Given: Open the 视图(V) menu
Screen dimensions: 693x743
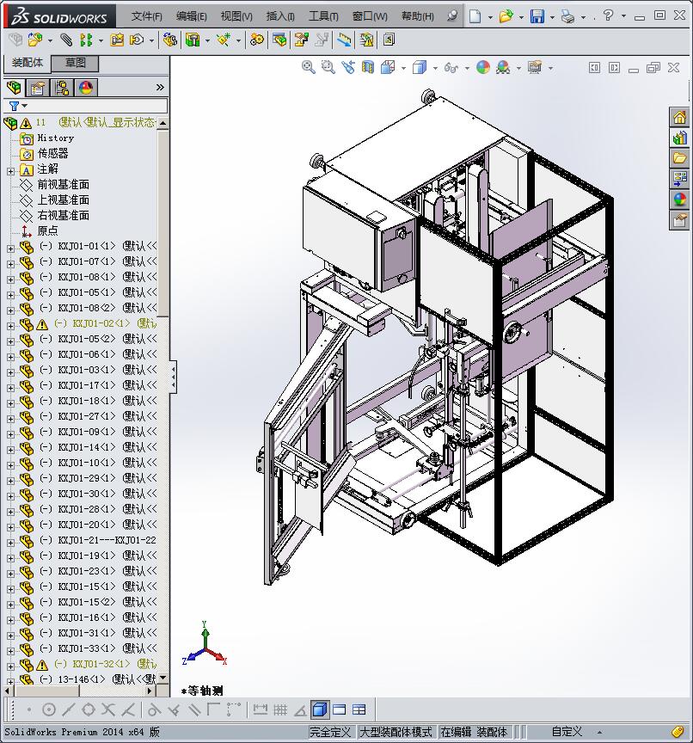Looking at the screenshot, I should (x=236, y=16).
